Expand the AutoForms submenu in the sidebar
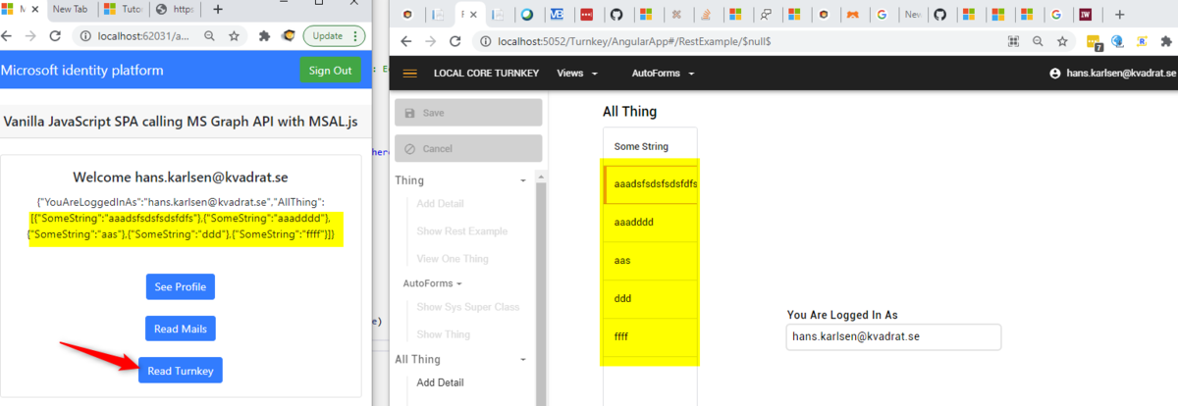 point(432,283)
